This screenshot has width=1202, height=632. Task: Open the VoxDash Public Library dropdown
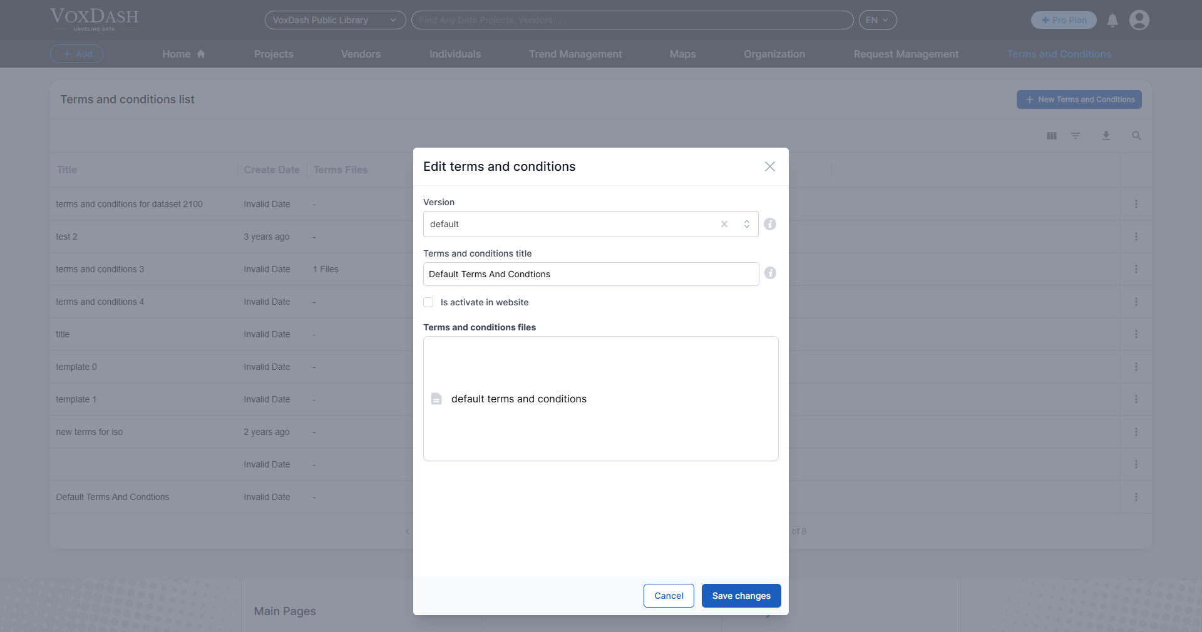(335, 20)
